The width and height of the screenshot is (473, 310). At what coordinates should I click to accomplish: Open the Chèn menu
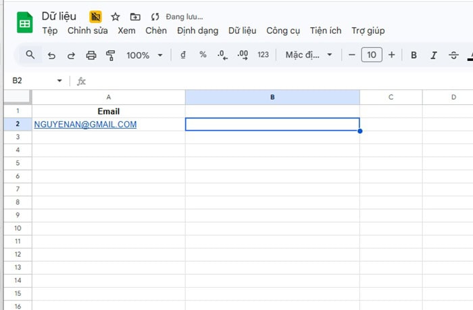[156, 30]
